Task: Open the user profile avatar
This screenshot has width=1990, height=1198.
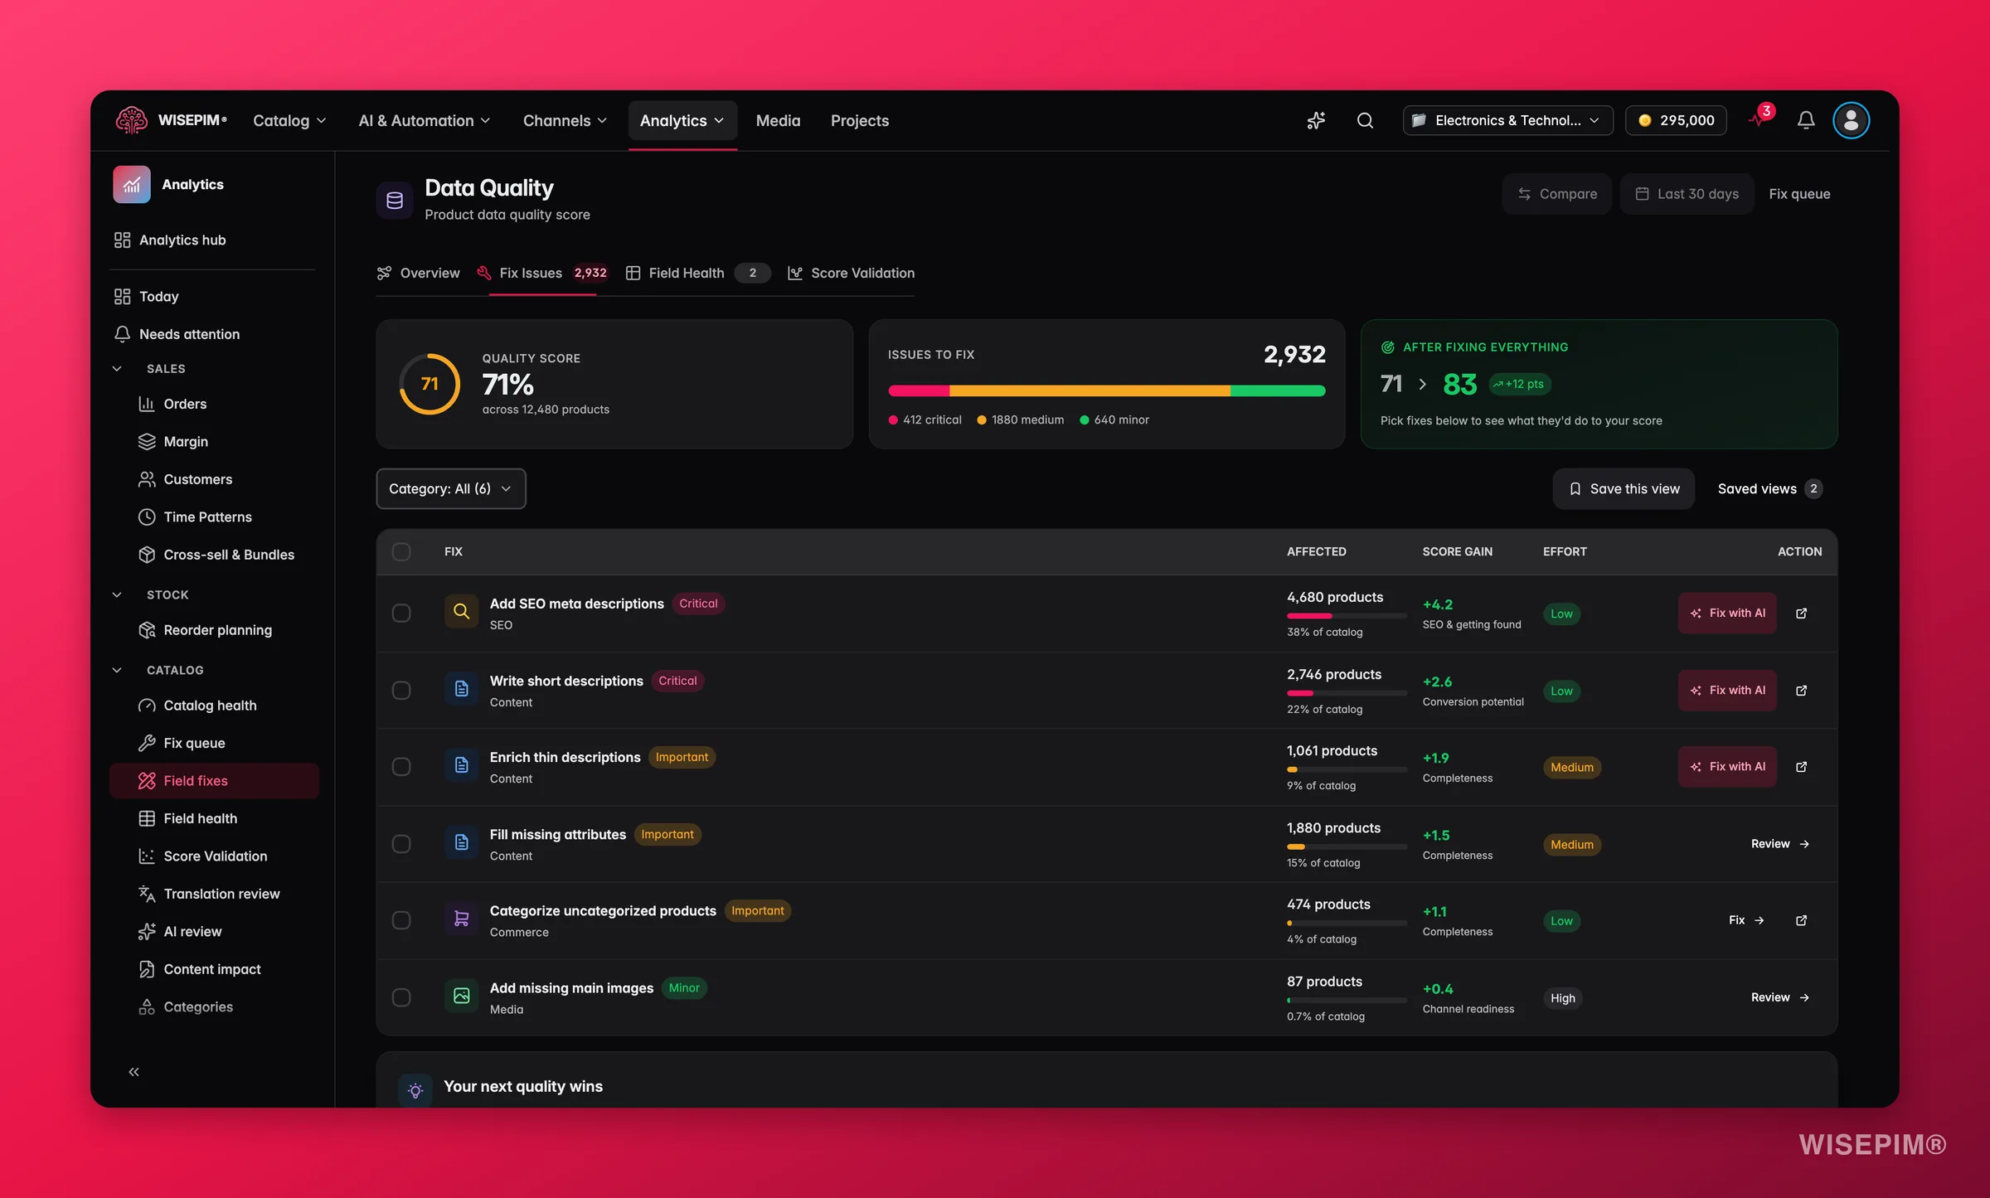Action: pyautogui.click(x=1851, y=120)
